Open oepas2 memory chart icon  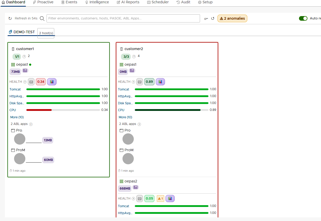[136, 187]
